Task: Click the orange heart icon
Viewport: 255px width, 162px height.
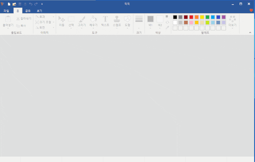Action: click(x=251, y=11)
